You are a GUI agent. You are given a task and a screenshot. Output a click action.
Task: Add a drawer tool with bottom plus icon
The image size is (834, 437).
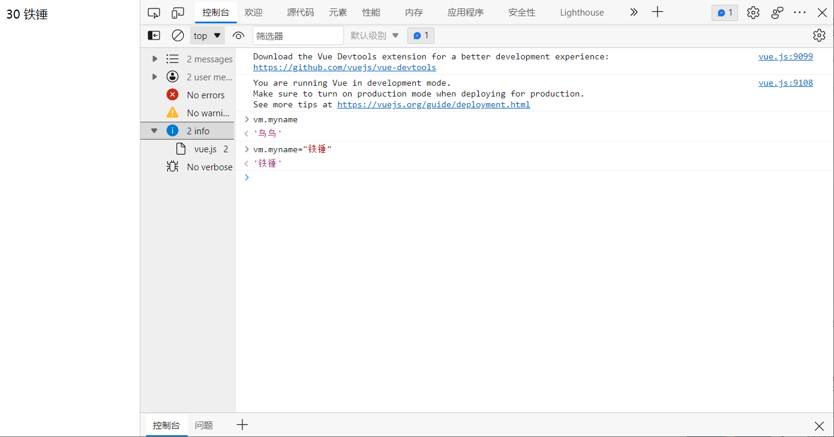click(x=242, y=425)
